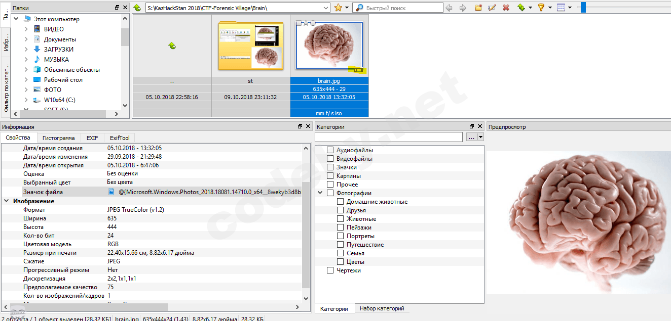Image resolution: width=671 pixels, height=321 pixels.
Task: Click the create new folder icon
Action: pos(478,8)
